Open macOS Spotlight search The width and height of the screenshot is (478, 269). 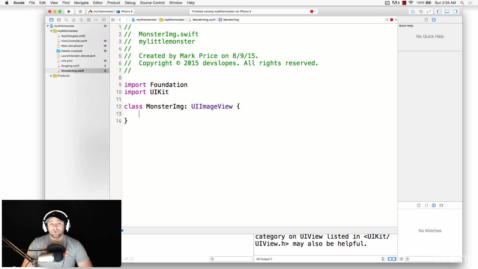[x=462, y=3]
